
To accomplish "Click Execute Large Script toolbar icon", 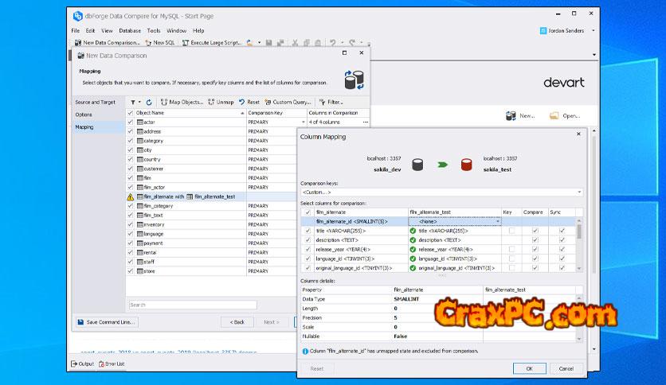I will point(186,42).
